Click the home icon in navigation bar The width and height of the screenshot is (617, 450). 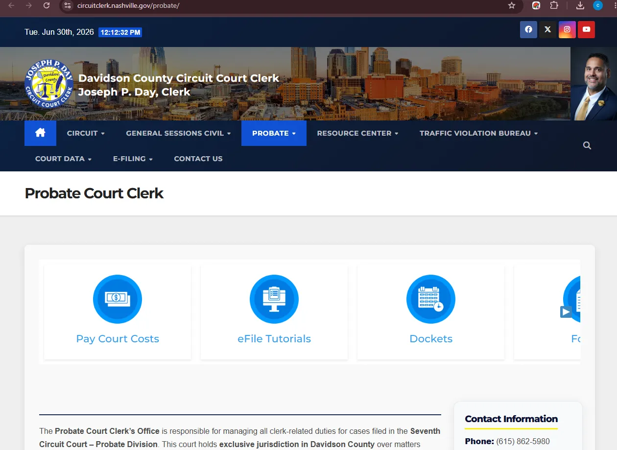[40, 133]
